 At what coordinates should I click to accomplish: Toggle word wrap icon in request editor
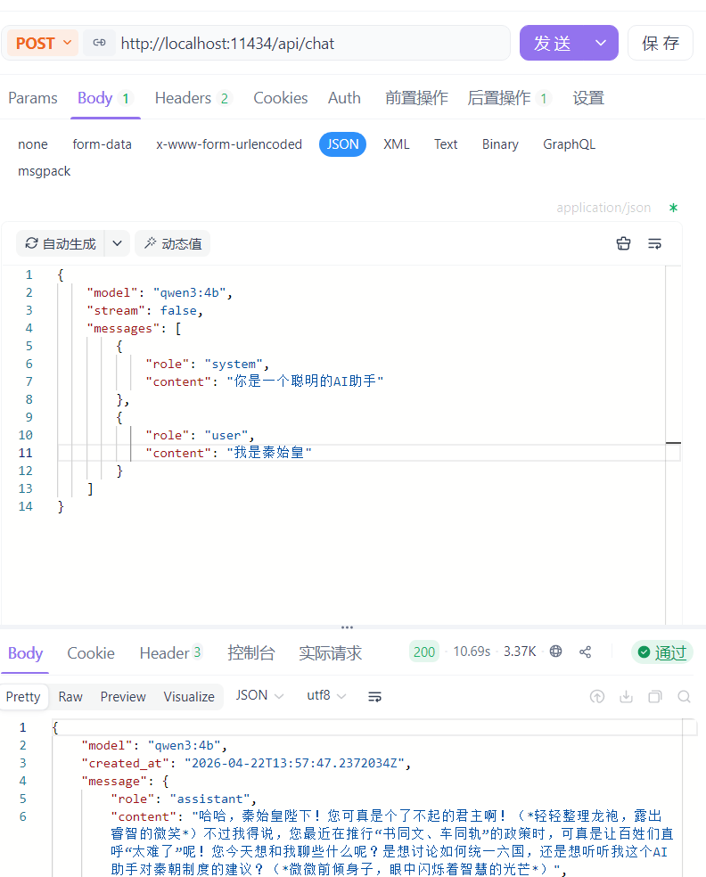click(x=654, y=243)
